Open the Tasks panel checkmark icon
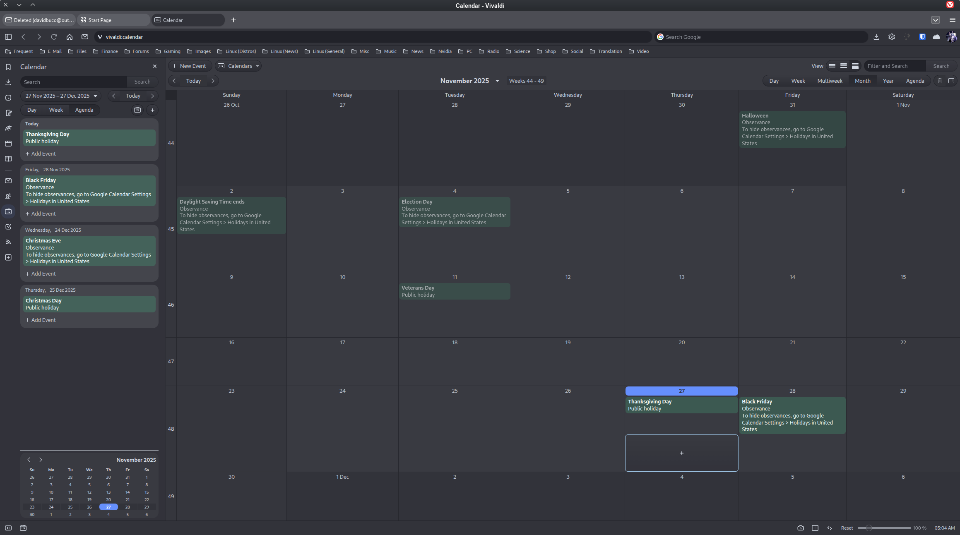 click(8, 227)
